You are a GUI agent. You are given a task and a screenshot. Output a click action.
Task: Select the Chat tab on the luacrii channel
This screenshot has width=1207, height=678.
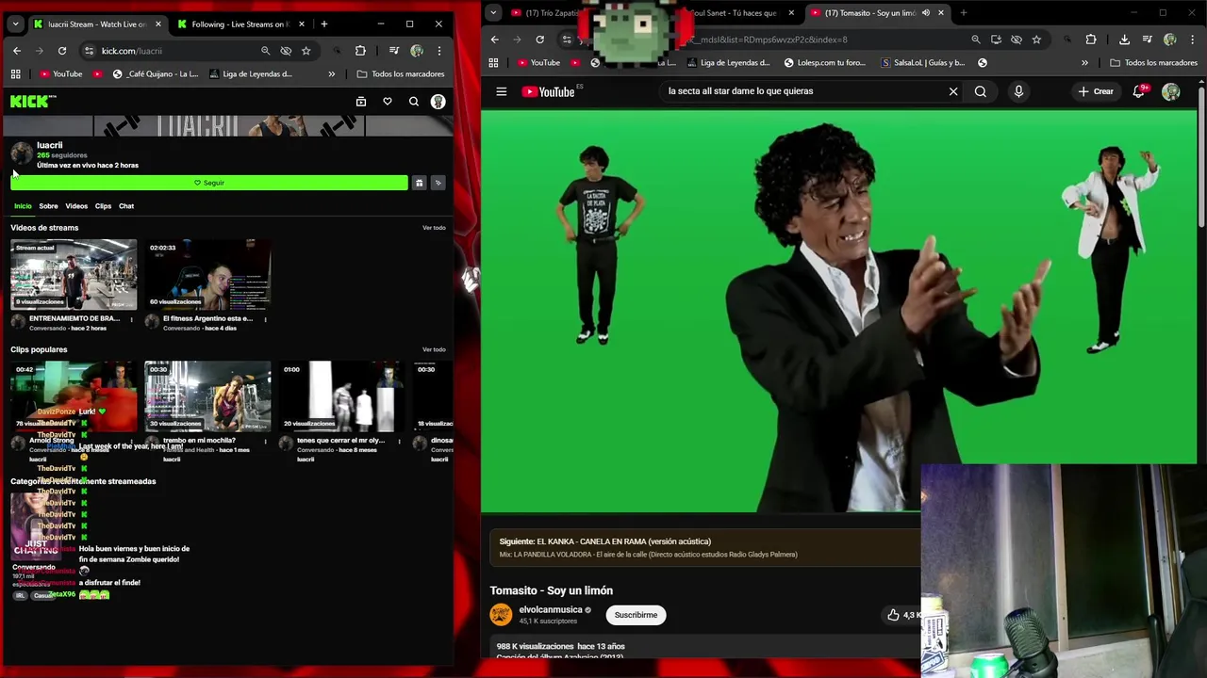126,206
